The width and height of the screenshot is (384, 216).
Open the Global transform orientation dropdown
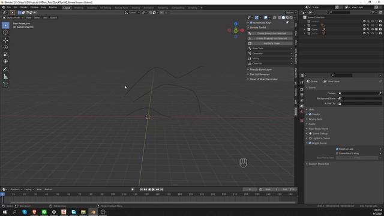click(132, 13)
